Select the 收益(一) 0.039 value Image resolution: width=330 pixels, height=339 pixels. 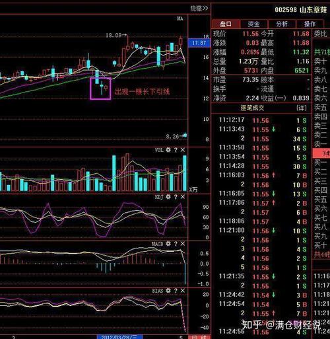click(301, 98)
